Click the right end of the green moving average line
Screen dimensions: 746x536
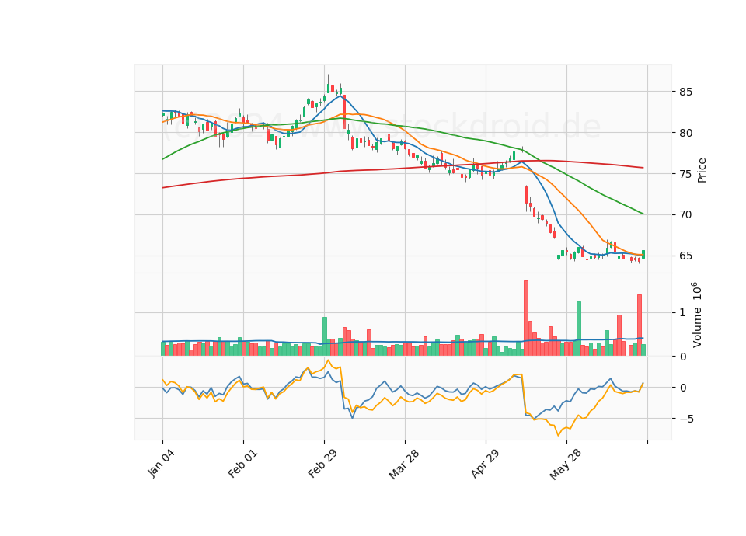point(643,214)
